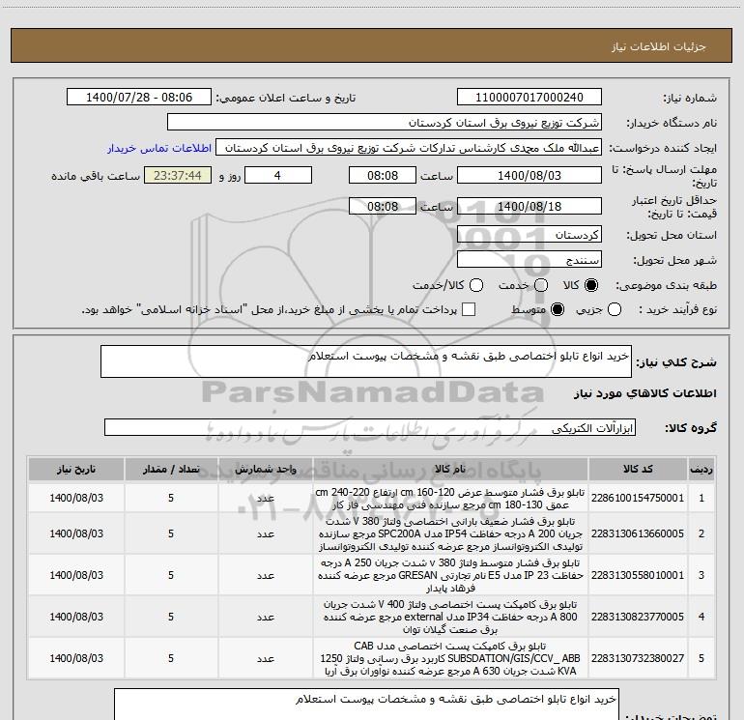Click the کد کالا column header

click(x=638, y=469)
